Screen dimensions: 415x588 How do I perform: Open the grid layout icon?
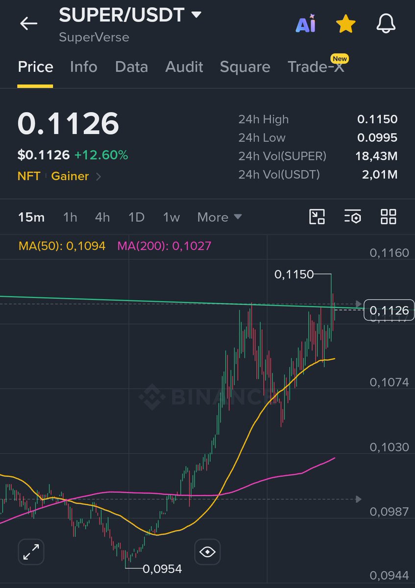389,217
